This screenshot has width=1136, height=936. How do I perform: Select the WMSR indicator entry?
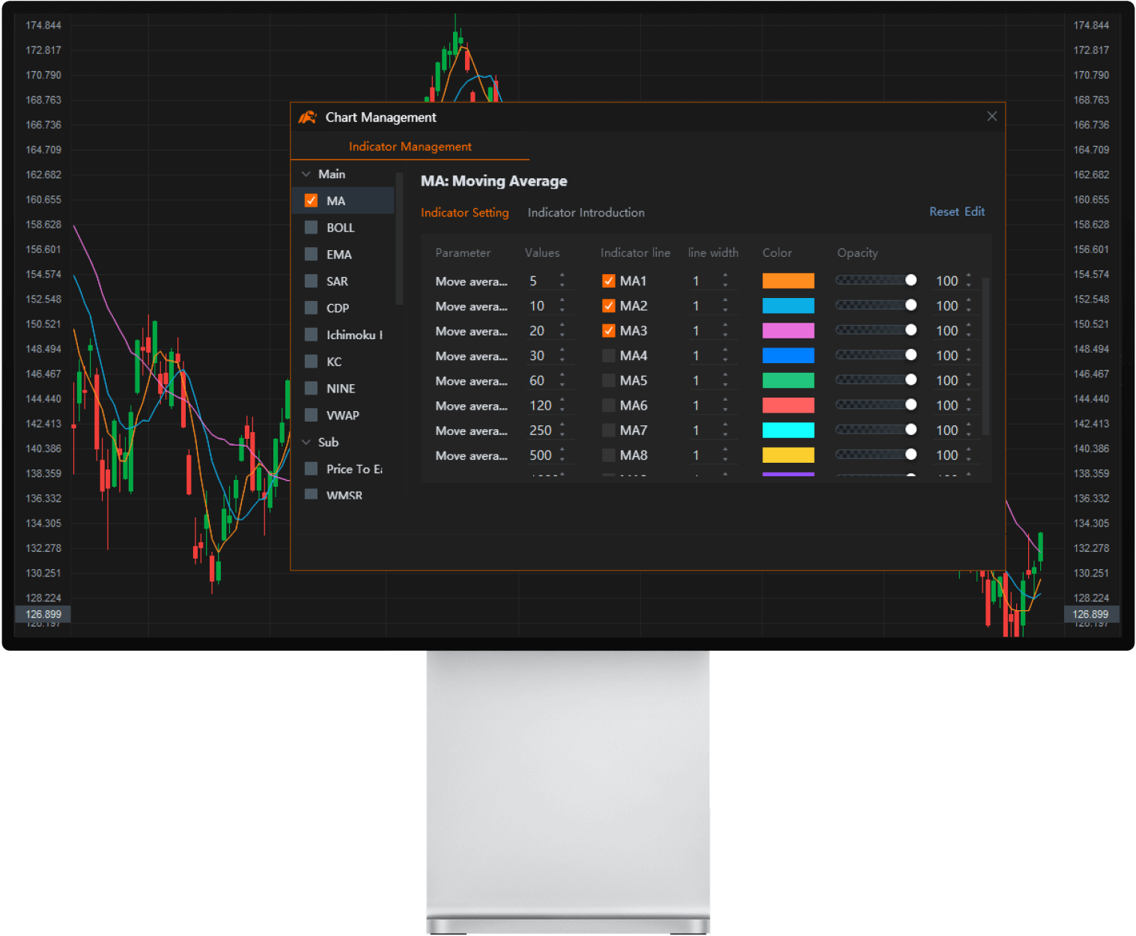tap(344, 495)
